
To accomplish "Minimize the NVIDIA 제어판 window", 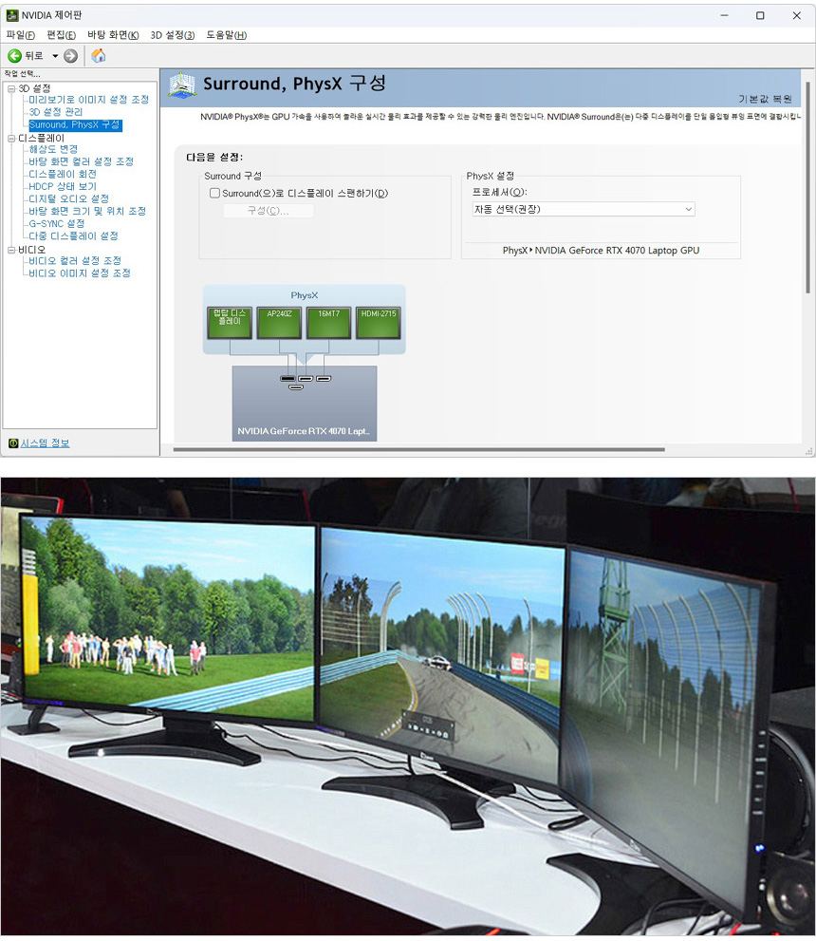I will pos(724,15).
